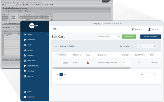Open the delivery date 11/29/2020 link
The width and height of the screenshot is (164, 102).
(x=71, y=46)
